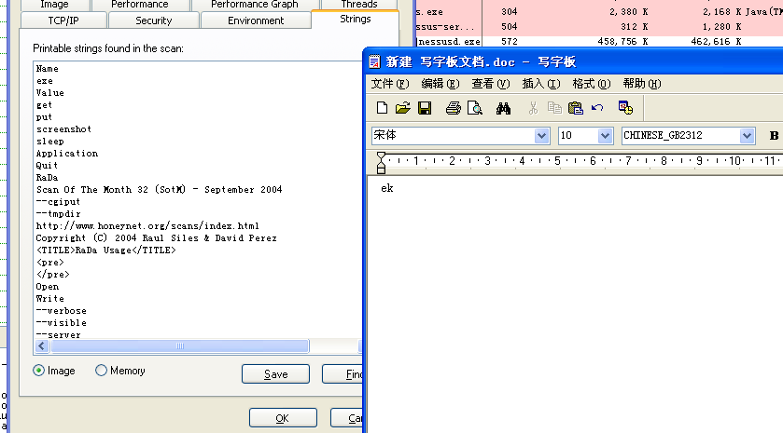Save the document with the floppy disk icon
The height and width of the screenshot is (433, 783).
pyautogui.click(x=425, y=108)
